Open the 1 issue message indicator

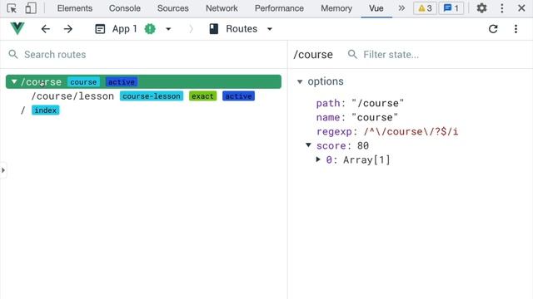pos(451,8)
